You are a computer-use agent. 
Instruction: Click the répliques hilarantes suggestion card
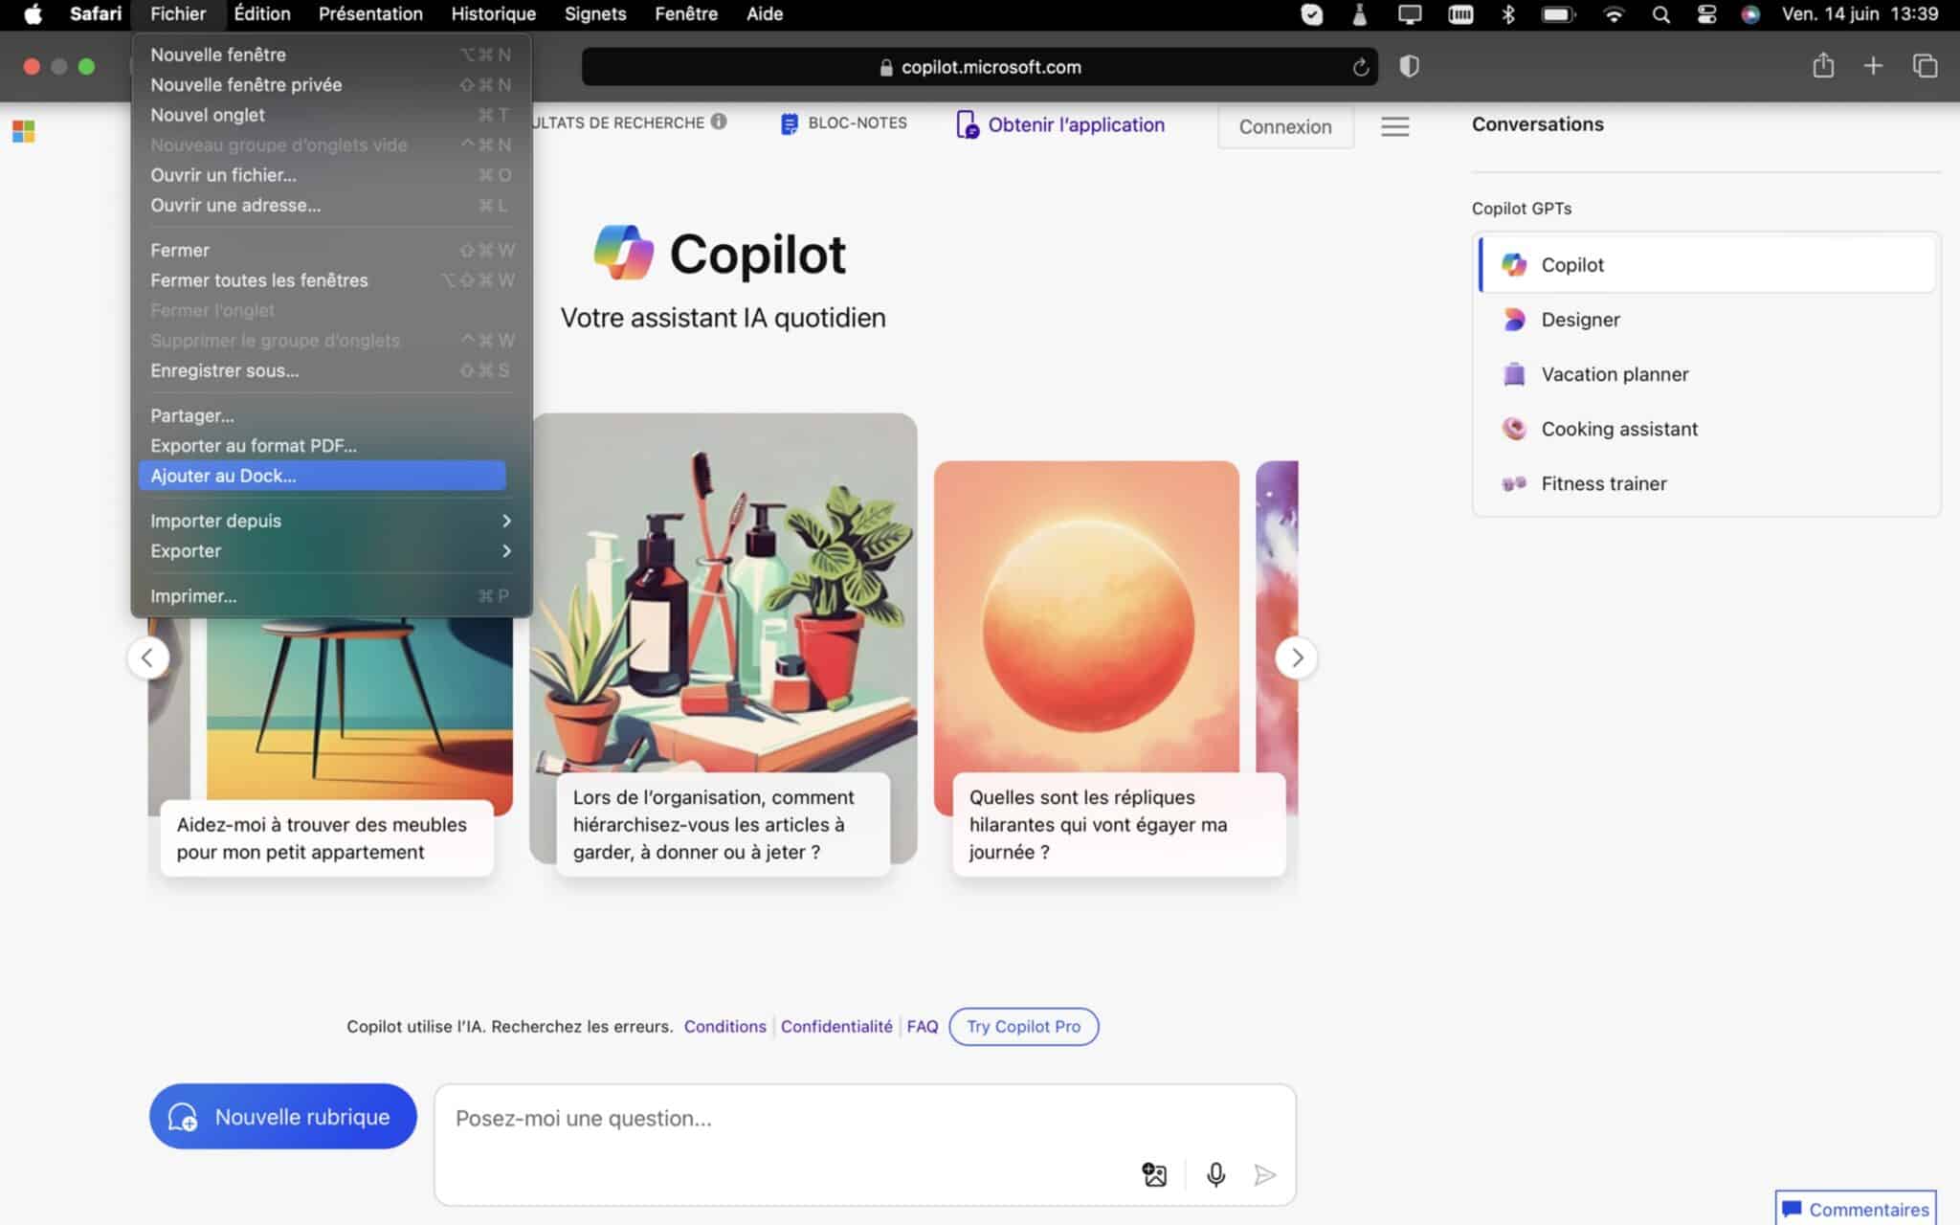coord(1119,824)
